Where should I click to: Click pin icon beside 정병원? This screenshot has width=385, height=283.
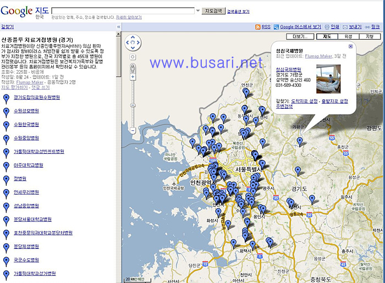click(7, 180)
